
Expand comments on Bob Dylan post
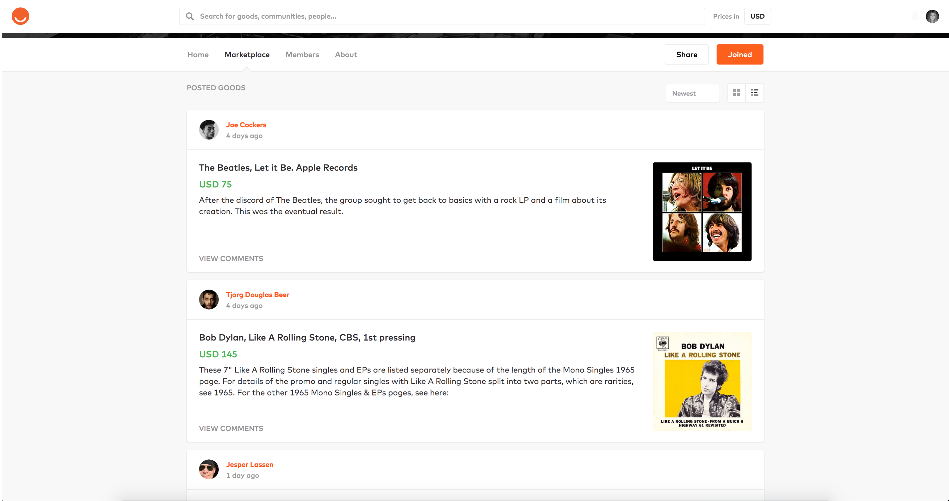pos(231,428)
